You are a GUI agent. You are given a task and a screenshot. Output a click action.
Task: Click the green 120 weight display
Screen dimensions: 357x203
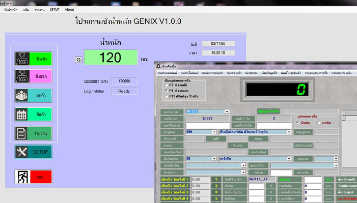coord(111,57)
